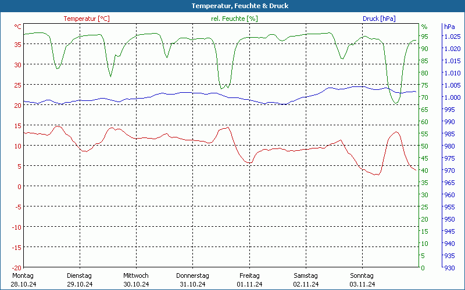
Task: Click the chart title 'Temperatur, Feuchte & Druck'
Action: click(240, 6)
